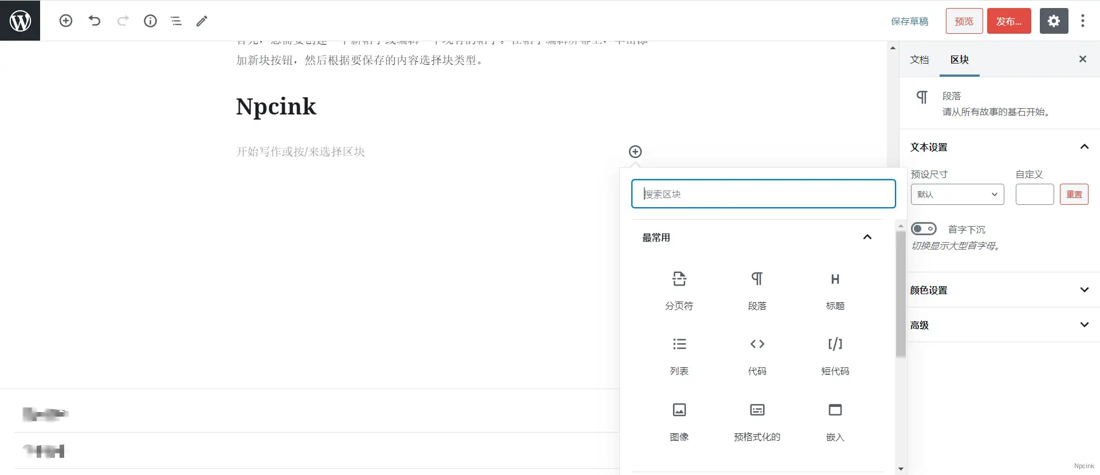Click the 自定义 custom font size field
Viewport: 1100px width, 475px height.
(1035, 195)
